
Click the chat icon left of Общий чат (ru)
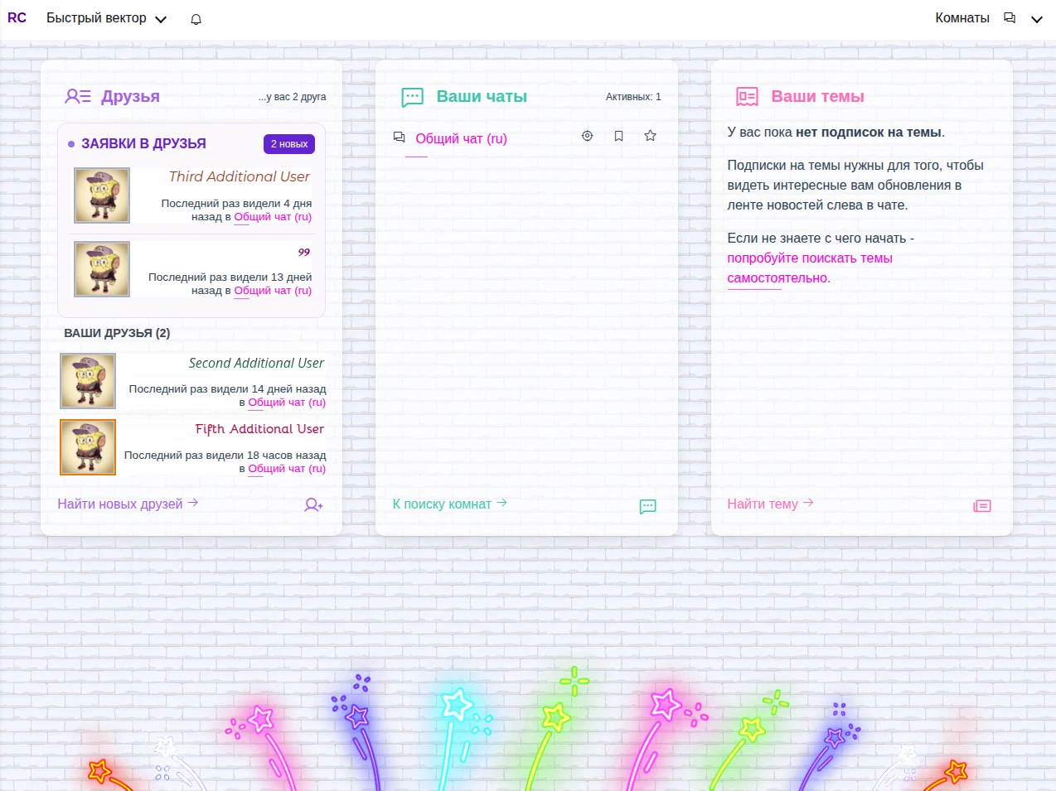[399, 137]
